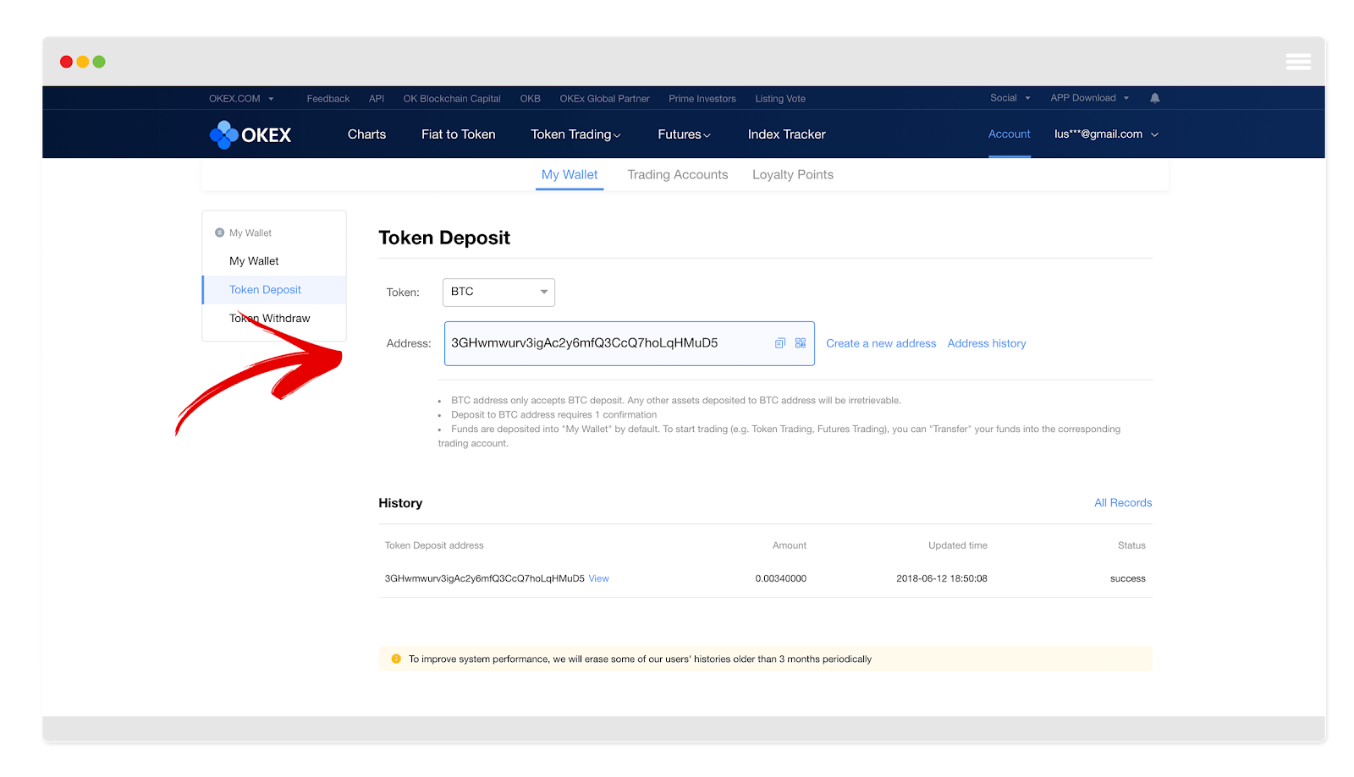Switch to the Loyalty Points tab

[793, 175]
